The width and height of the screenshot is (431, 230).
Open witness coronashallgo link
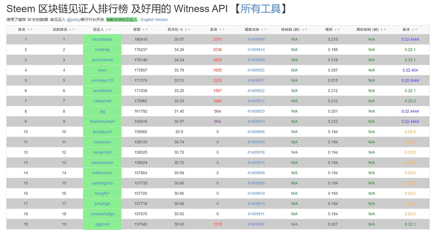tap(102, 214)
